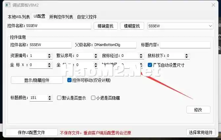Click the 父级名称 DMainBottomDlg field
The width and height of the screenshot is (221, 140).
point(115,45)
